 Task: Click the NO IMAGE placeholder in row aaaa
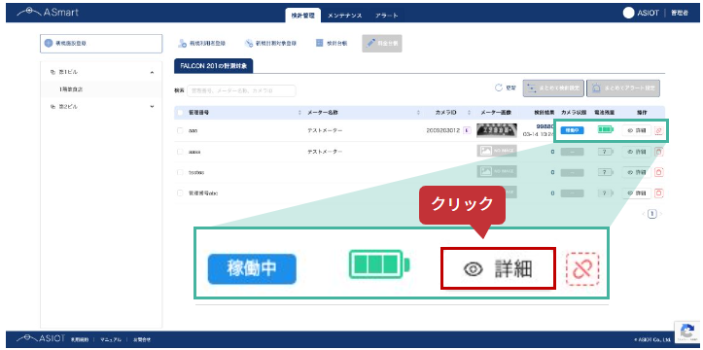click(496, 151)
